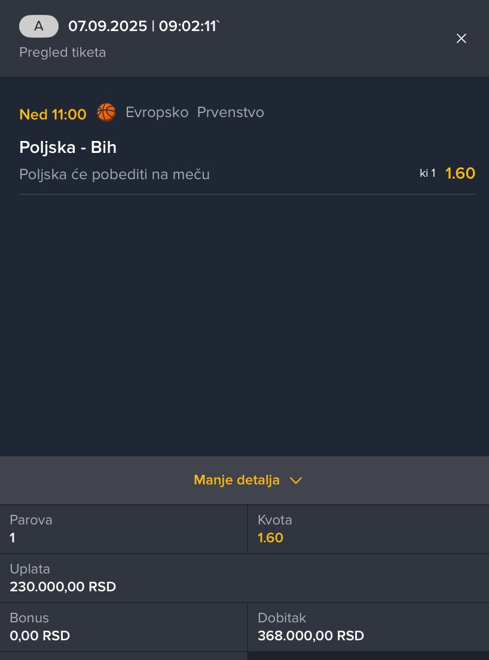
Task: Tap the Bonus 0,00 RSD cell
Action: (123, 627)
